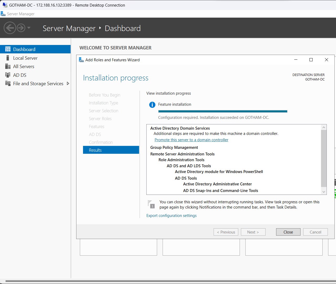
Task: Open the navigation history dropdown
Action: click(x=29, y=28)
